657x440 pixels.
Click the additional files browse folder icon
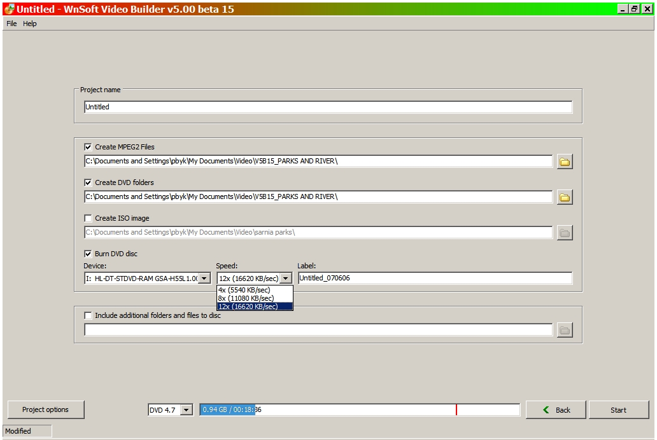[x=565, y=330]
